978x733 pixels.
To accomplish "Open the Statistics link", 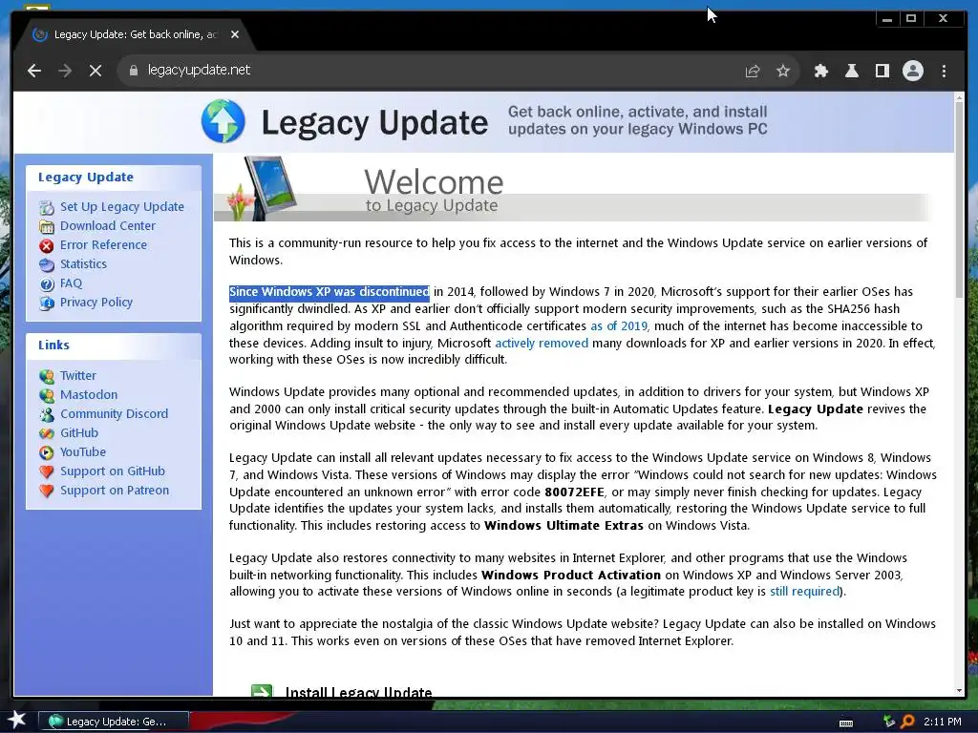I will coord(84,264).
